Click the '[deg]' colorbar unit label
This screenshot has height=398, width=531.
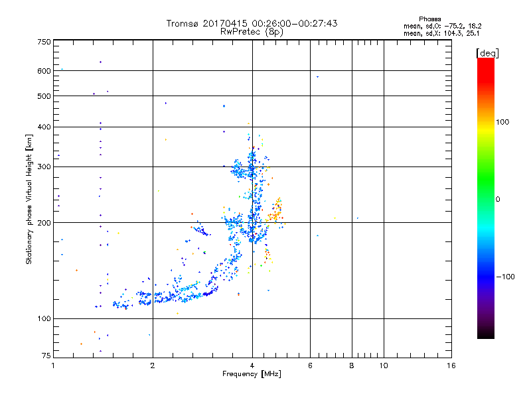pos(487,53)
